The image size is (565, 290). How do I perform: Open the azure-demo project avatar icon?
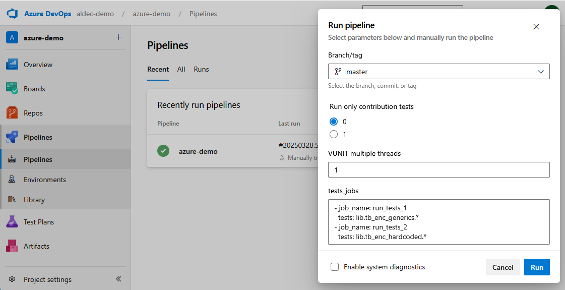[12, 37]
